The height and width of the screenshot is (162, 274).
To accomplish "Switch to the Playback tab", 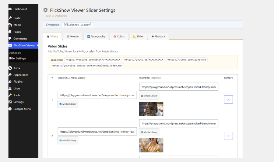I will (x=158, y=36).
